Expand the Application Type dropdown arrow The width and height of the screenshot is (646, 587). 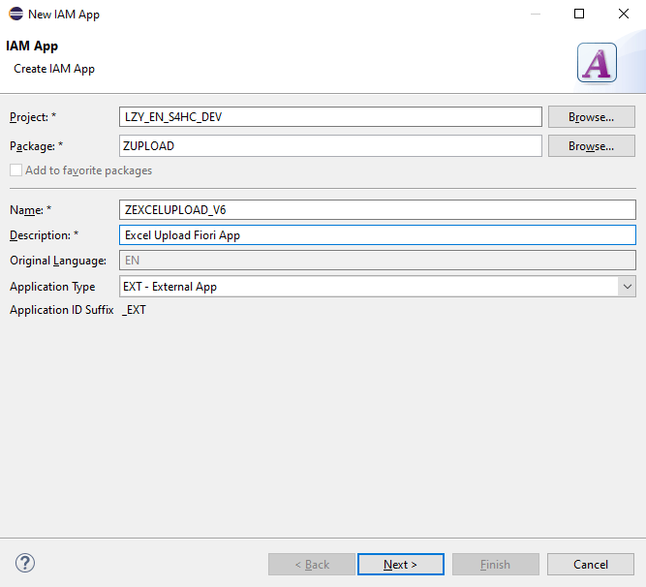[627, 287]
